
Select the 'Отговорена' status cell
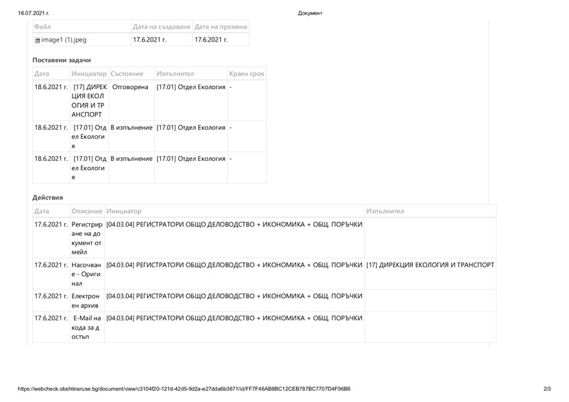[x=131, y=88]
